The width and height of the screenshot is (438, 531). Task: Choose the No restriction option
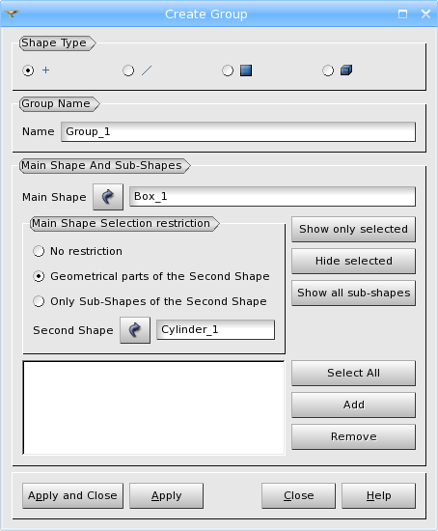[x=78, y=251]
